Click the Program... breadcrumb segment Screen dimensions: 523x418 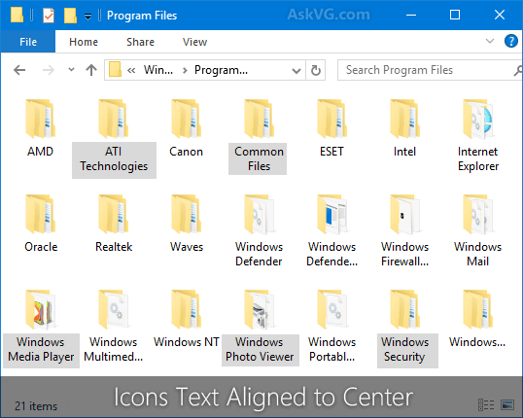point(221,70)
